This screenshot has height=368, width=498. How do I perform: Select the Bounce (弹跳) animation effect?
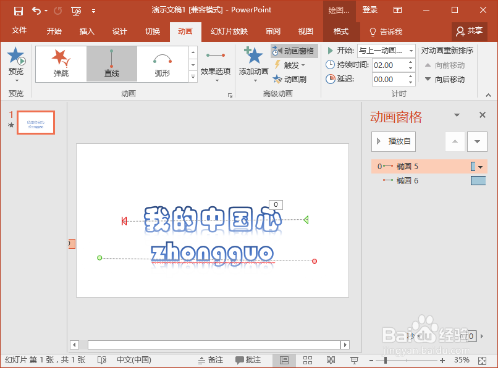tap(61, 64)
